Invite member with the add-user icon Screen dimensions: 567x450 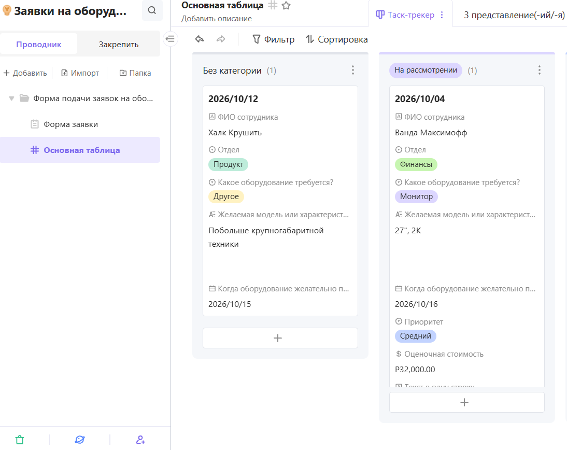pos(140,440)
